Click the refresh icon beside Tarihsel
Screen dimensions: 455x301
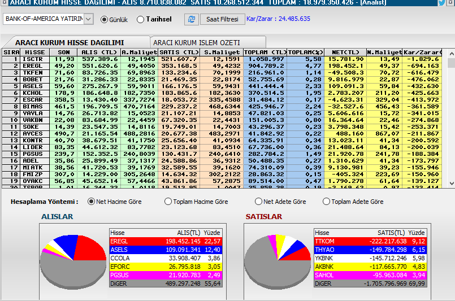click(192, 19)
